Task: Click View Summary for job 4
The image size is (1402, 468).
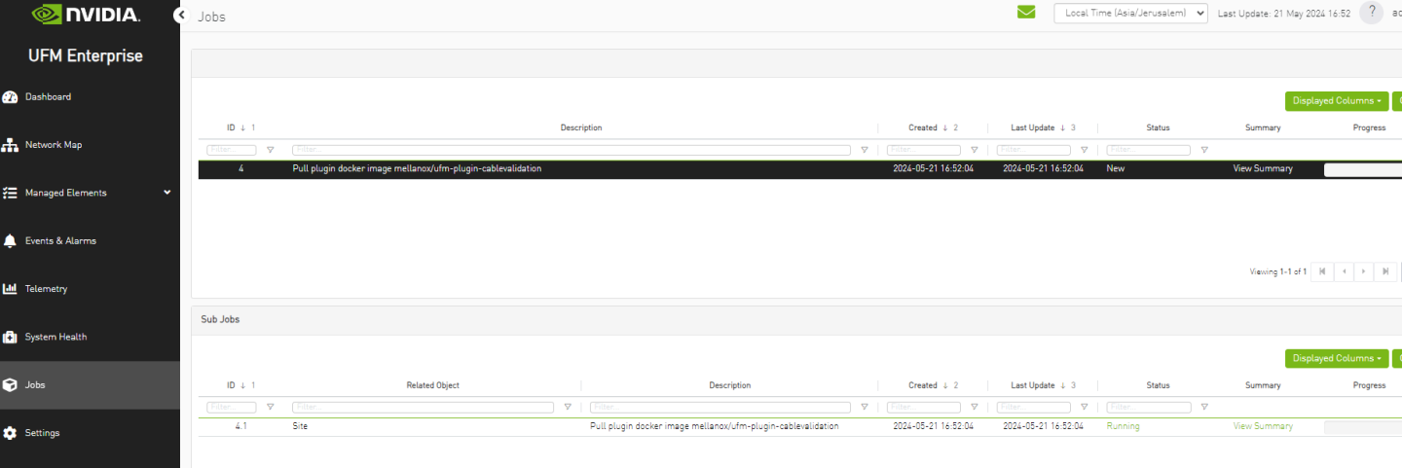Action: tap(1262, 169)
